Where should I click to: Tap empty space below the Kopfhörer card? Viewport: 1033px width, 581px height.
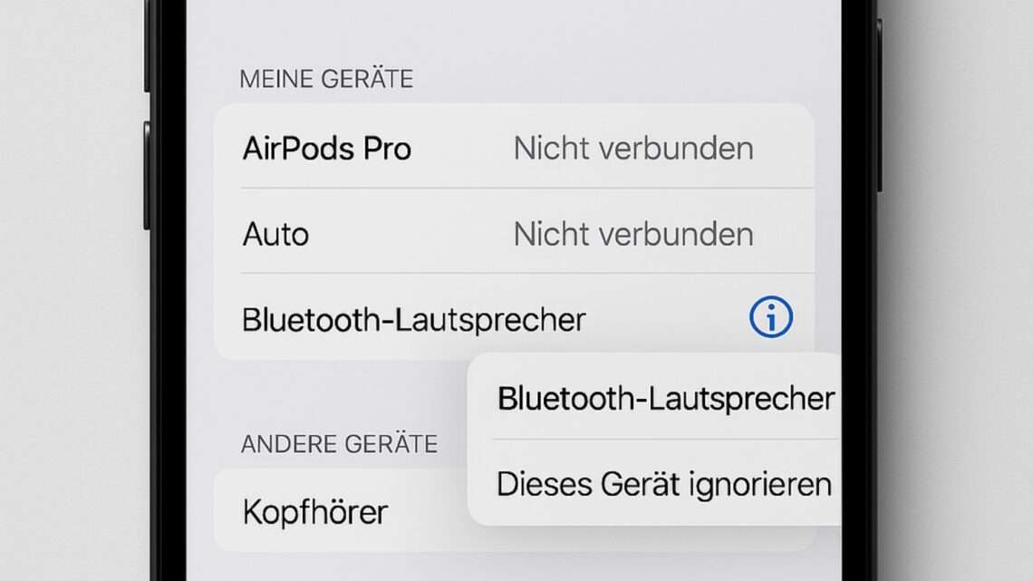click(x=514, y=566)
